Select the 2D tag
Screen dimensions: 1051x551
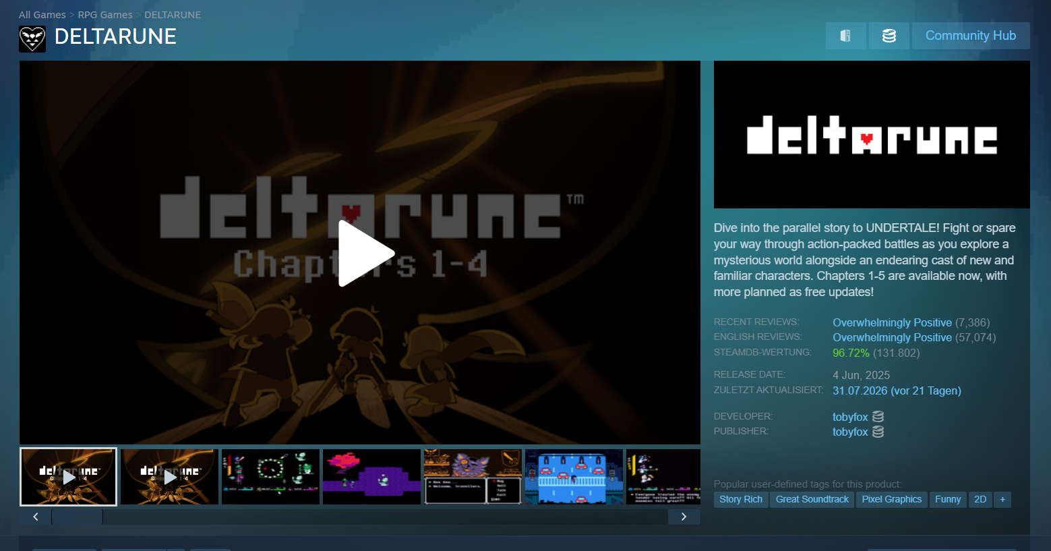click(980, 499)
